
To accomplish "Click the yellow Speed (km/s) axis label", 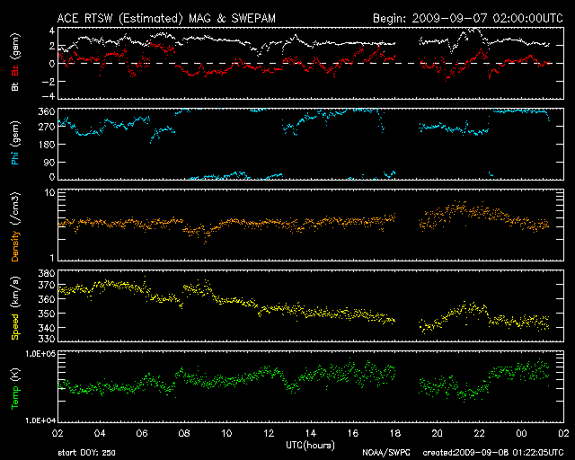I will point(15,308).
